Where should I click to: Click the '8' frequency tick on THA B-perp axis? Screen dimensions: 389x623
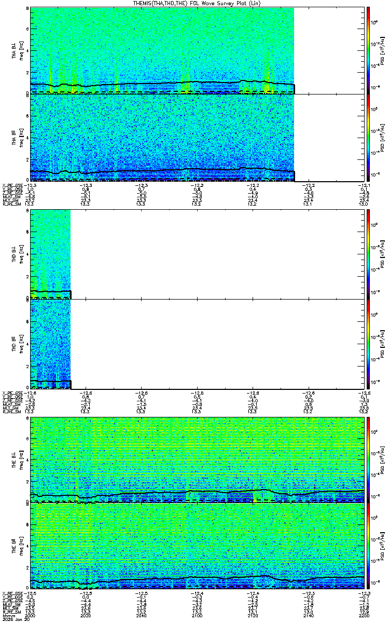(x=27, y=9)
